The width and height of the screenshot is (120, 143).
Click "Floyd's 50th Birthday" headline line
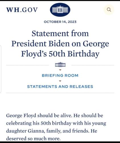(60, 54)
